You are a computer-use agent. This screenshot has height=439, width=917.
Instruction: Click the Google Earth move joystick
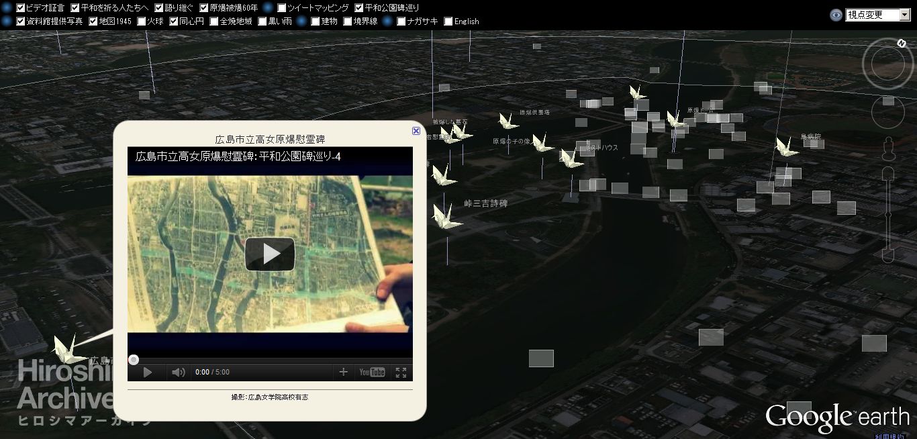tap(888, 112)
